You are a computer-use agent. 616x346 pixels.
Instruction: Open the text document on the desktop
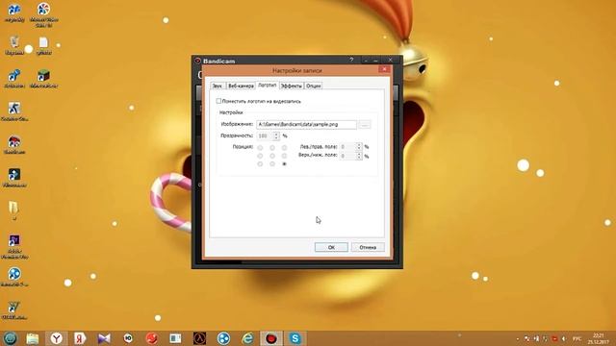point(43,45)
